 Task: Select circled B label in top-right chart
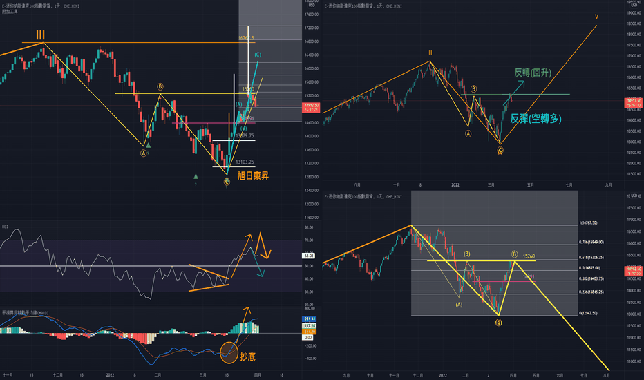pos(473,88)
